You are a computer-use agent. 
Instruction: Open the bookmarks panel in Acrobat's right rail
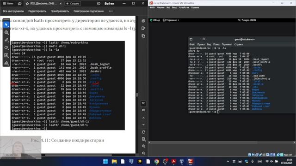click(143, 28)
